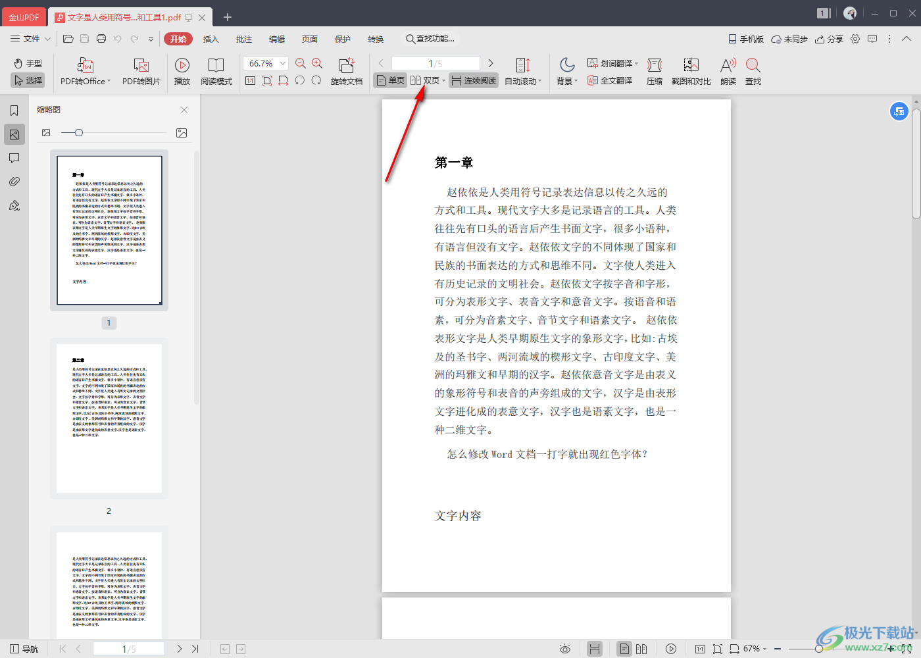The width and height of the screenshot is (921, 658).
Task: Open the bookmark panel in sidebar
Action: [x=14, y=111]
